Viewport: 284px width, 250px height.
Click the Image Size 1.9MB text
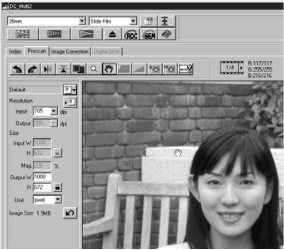coord(30,213)
